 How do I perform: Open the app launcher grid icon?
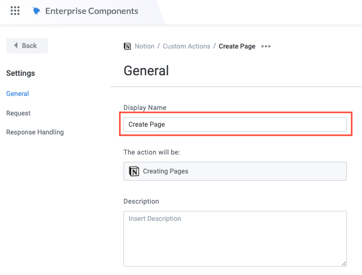coord(15,11)
